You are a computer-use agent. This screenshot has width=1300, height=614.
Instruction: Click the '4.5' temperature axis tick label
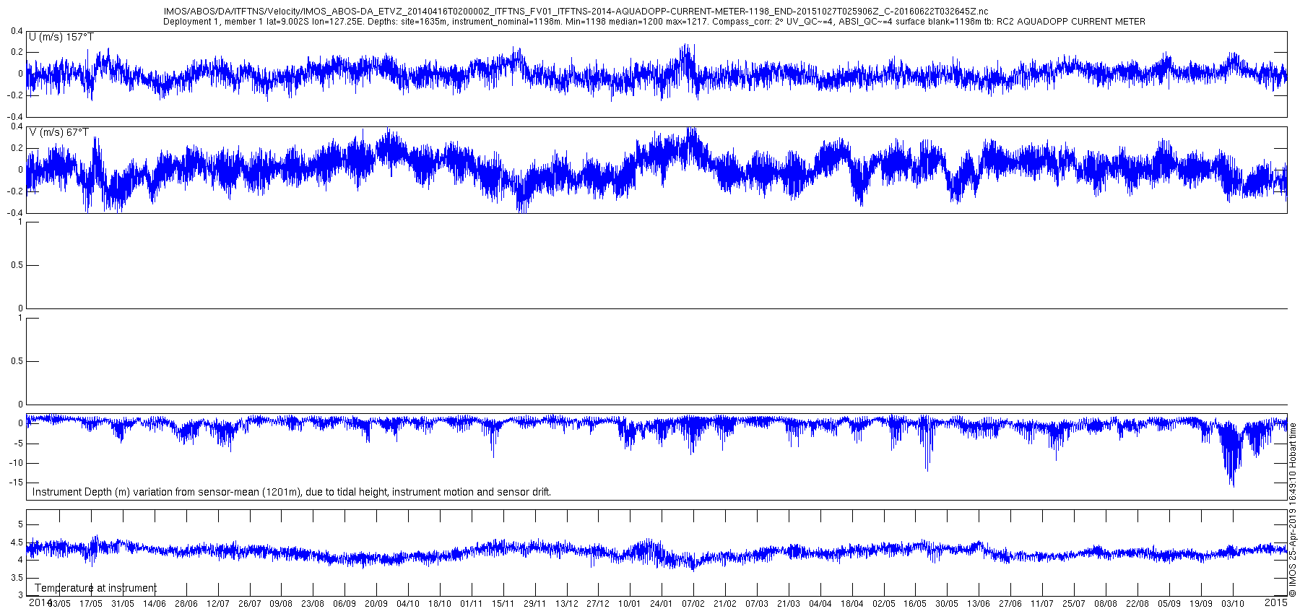coord(17,542)
